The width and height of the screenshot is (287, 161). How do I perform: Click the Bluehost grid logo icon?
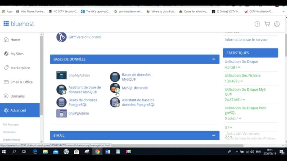click(x=6, y=24)
